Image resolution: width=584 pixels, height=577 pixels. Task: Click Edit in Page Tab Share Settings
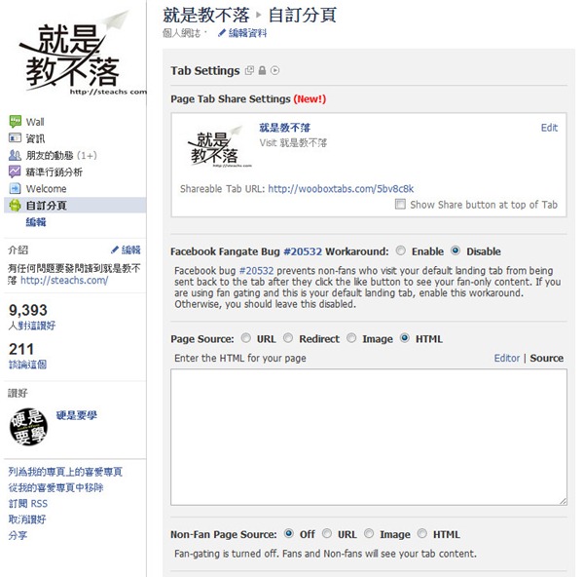pyautogui.click(x=549, y=128)
